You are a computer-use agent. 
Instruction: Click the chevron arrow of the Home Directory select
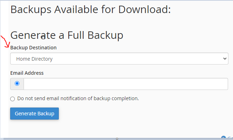pos(225,59)
